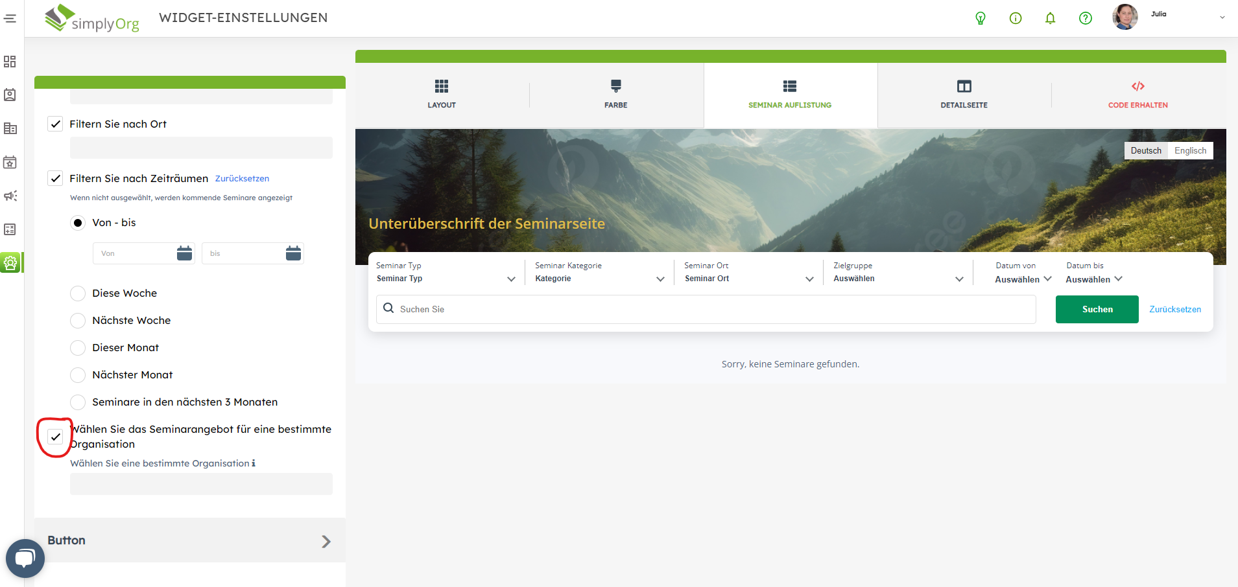Open the Code Erhalten tab
Viewport: 1238px width, 587px height.
click(1137, 95)
